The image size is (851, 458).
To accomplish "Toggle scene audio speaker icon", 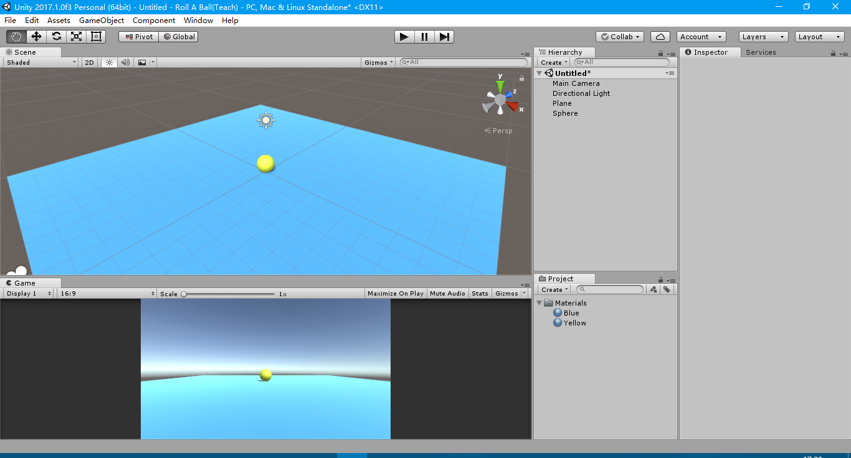I will tap(125, 62).
